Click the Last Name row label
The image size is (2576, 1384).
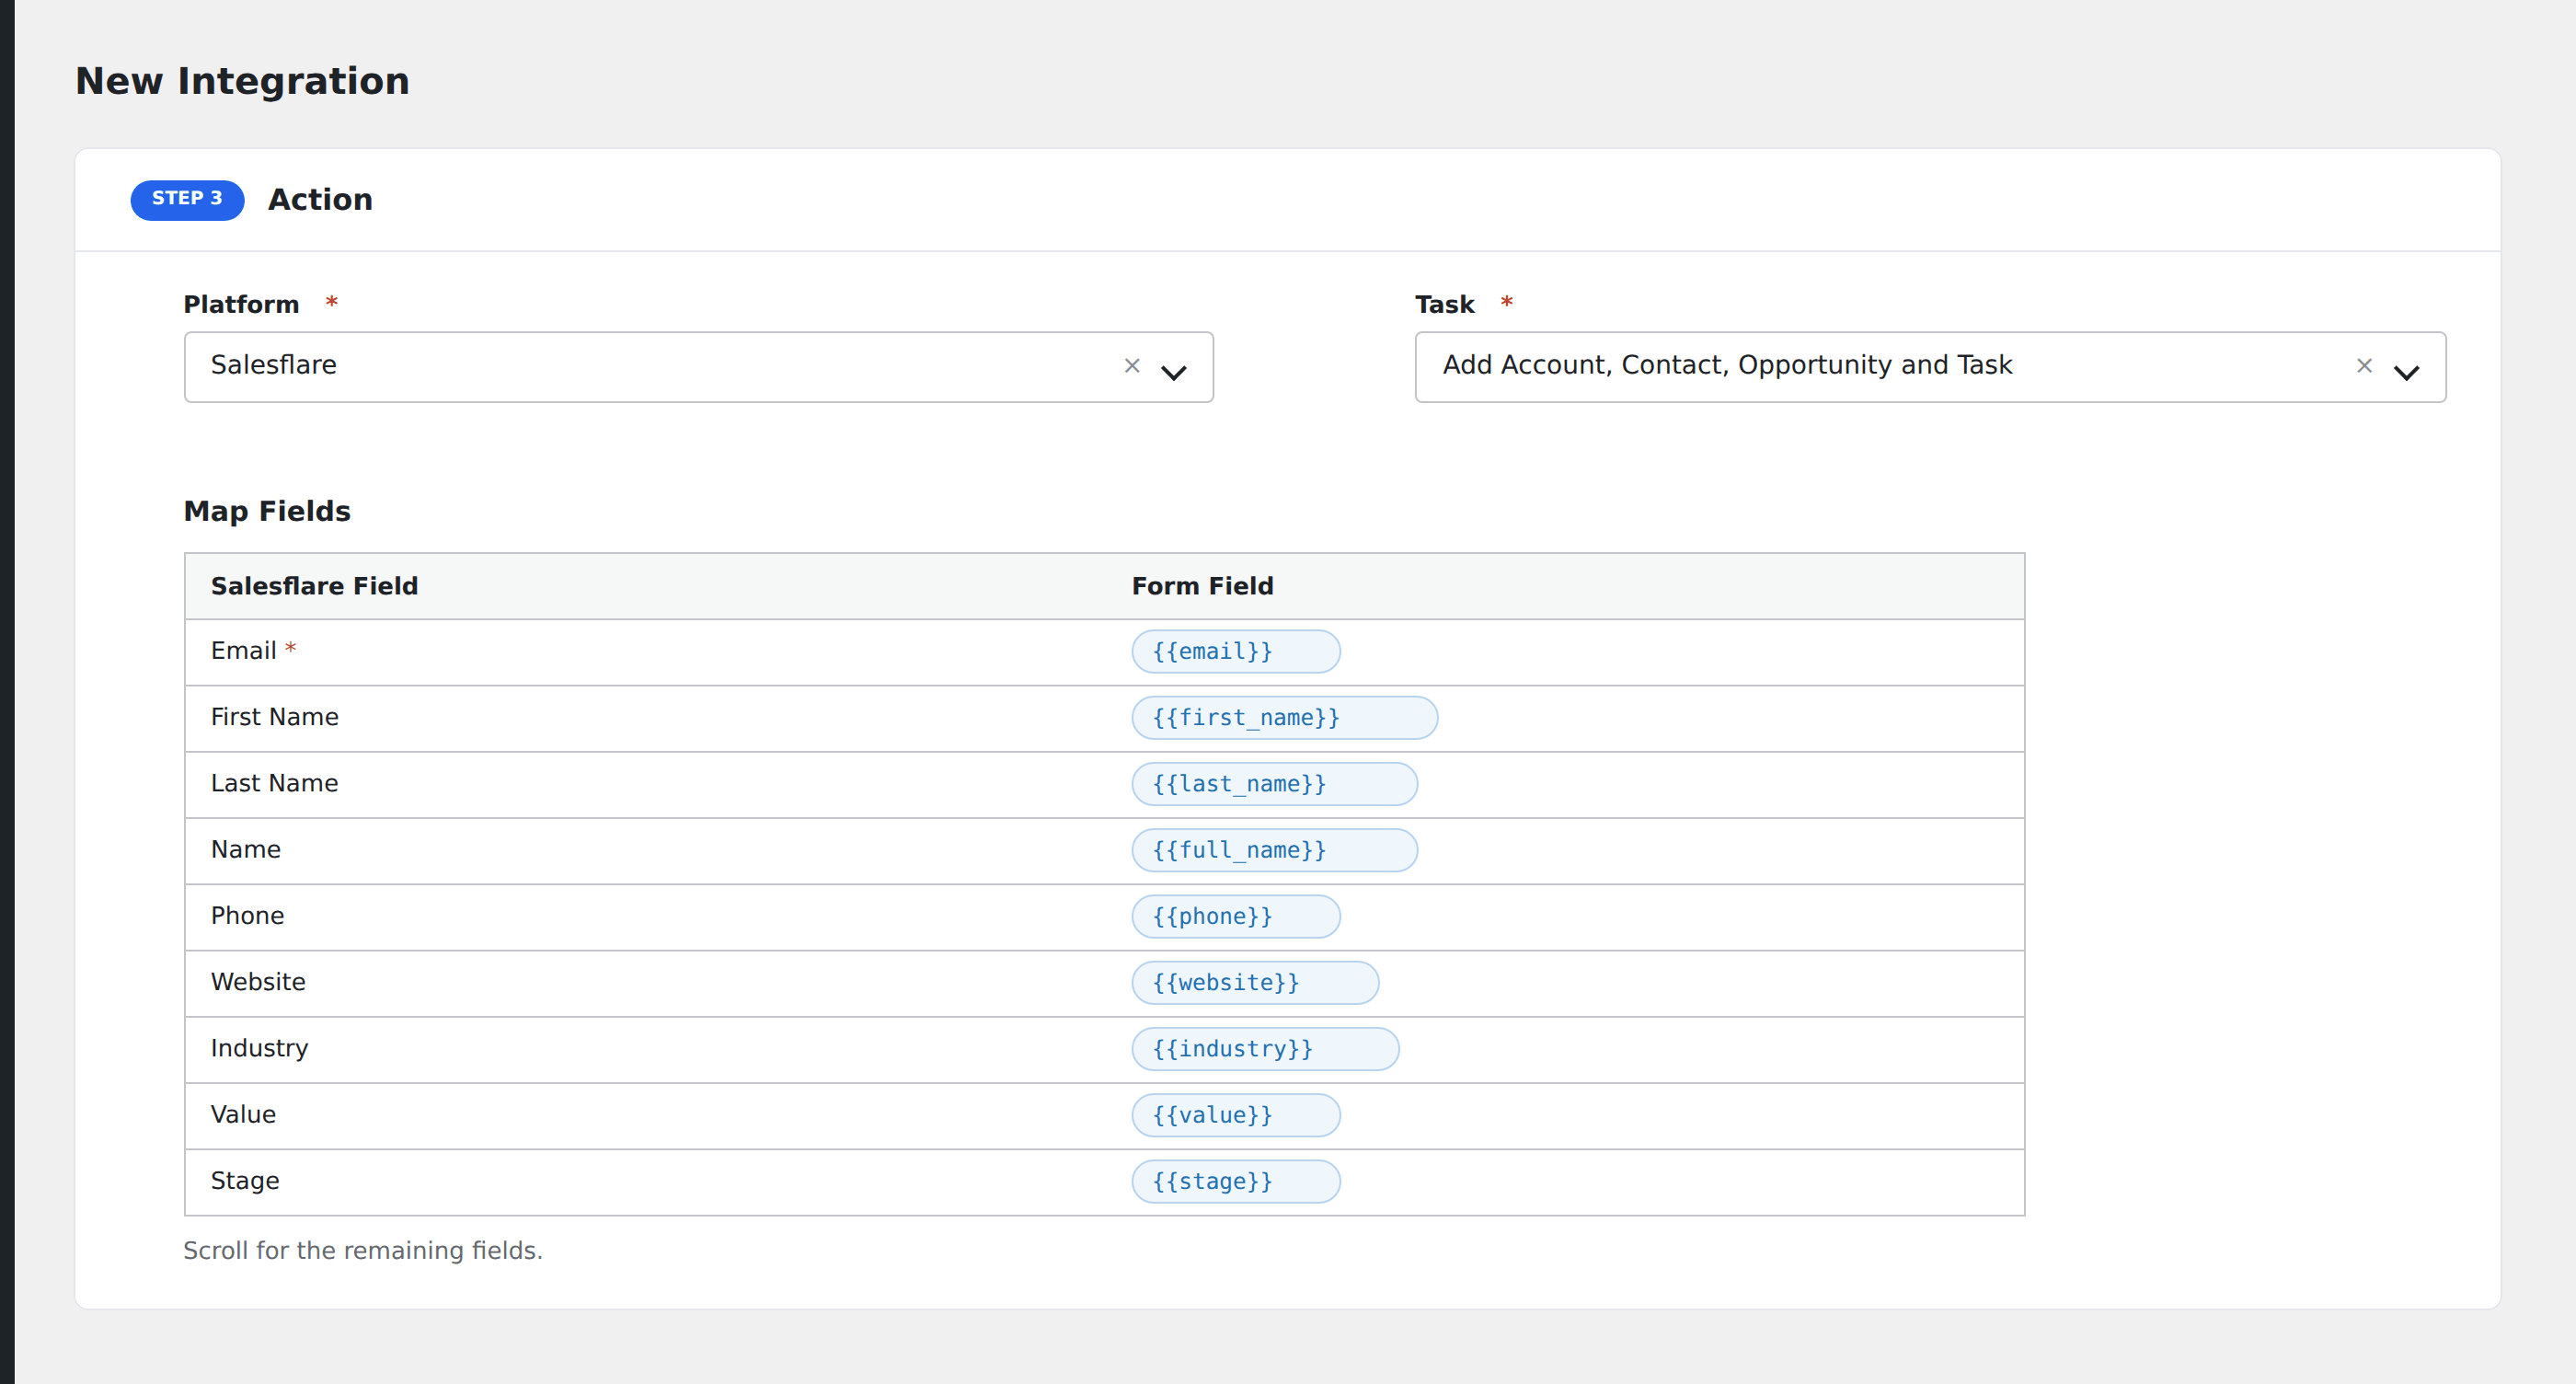275,783
